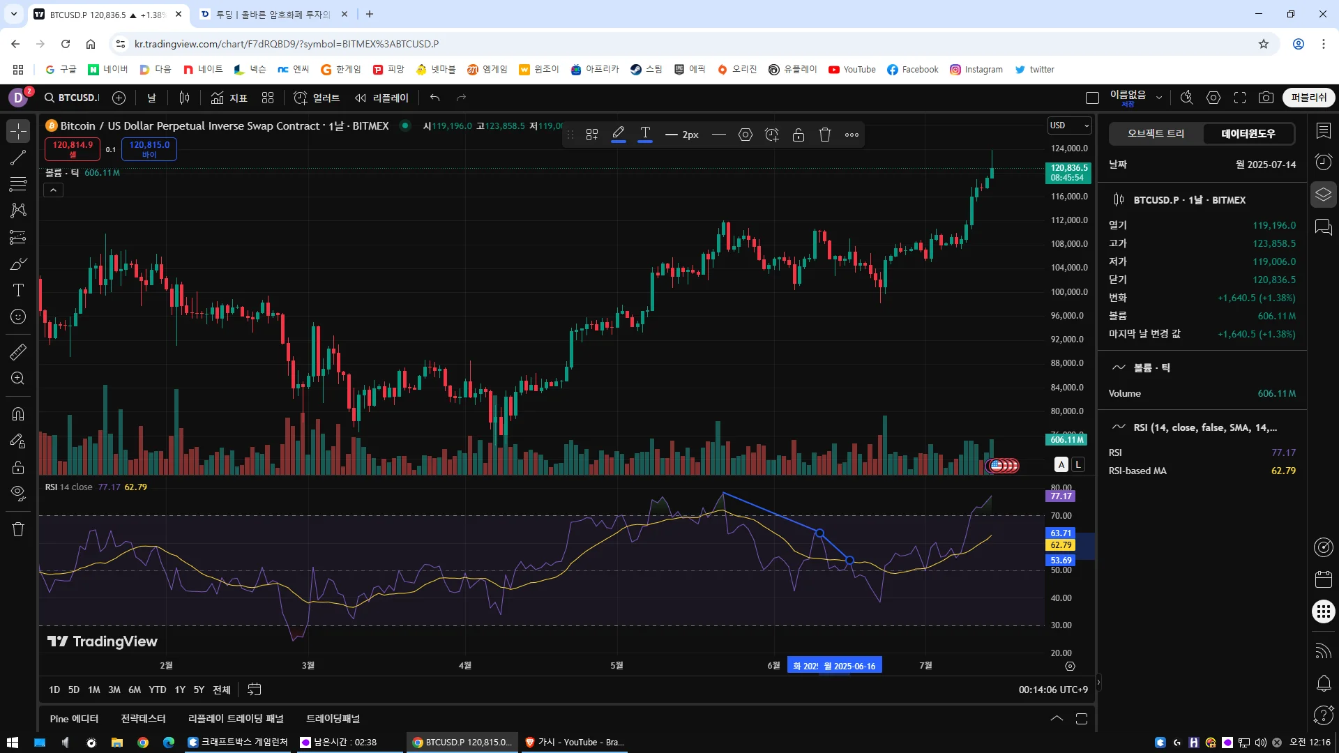This screenshot has height=753, width=1339.
Task: Open the alerts bell in right sidebar
Action: click(1323, 683)
